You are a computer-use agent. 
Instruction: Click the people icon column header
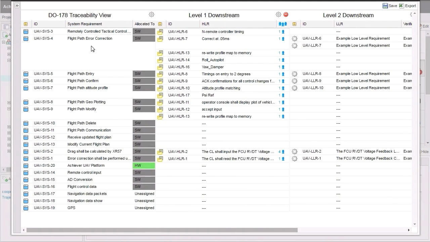pyautogui.click(x=283, y=24)
